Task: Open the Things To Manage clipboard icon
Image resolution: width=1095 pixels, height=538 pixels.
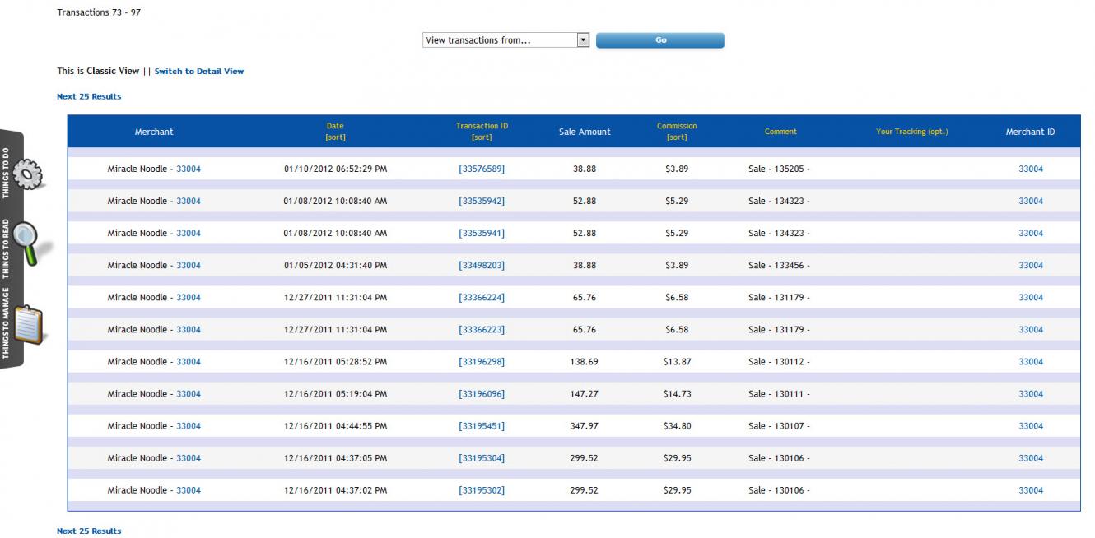Action: tap(29, 325)
